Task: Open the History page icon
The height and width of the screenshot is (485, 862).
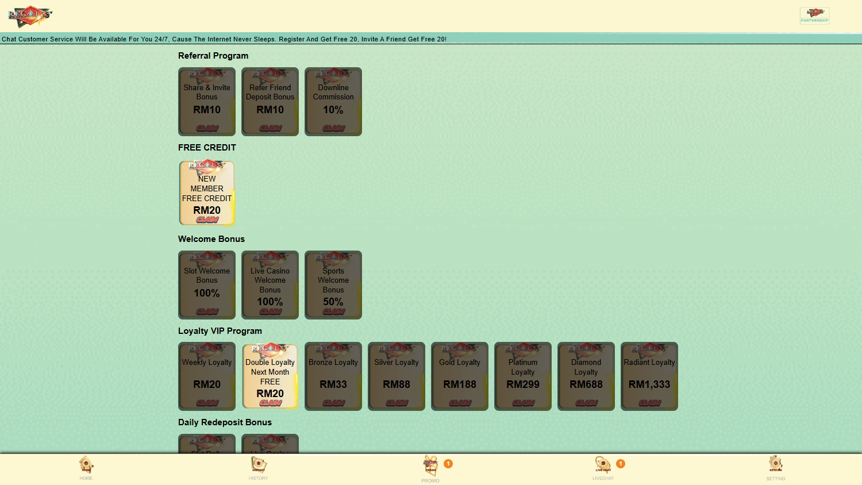Action: pyautogui.click(x=259, y=467)
